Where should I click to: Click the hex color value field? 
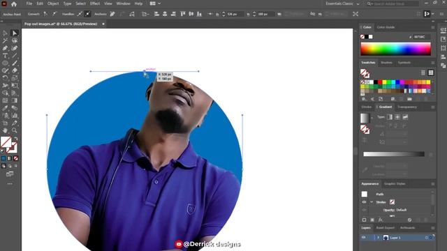coord(421,37)
